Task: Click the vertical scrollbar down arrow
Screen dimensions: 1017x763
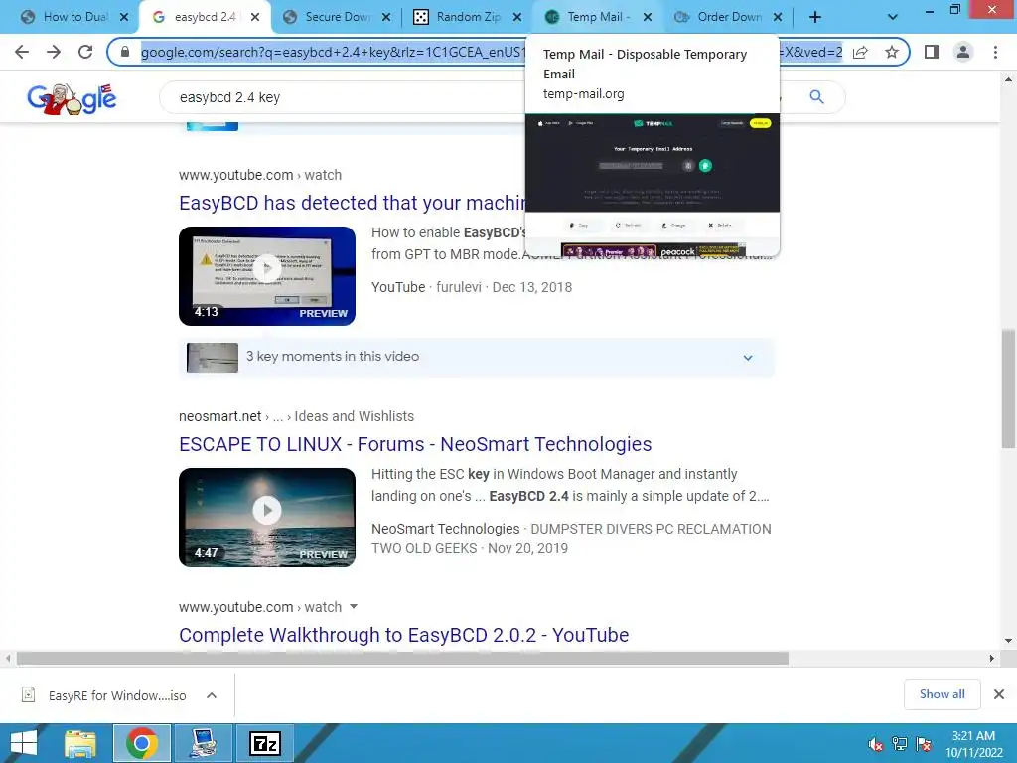Action: click(x=1008, y=641)
